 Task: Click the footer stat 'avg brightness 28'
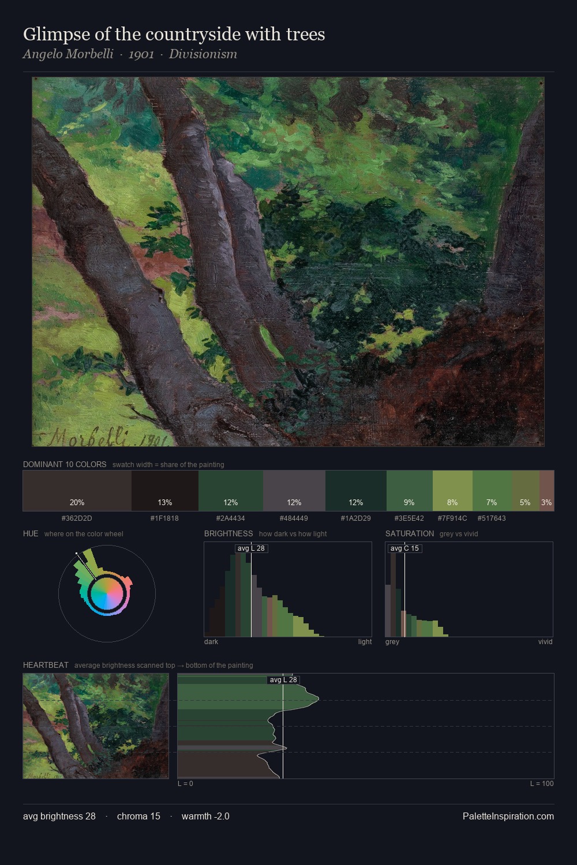point(59,816)
